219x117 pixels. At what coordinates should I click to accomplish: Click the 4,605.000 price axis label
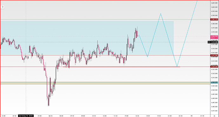click(x=214, y=3)
